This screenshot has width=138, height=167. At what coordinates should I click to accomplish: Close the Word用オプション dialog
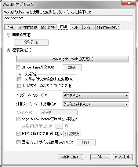pyautogui.click(x=129, y=3)
